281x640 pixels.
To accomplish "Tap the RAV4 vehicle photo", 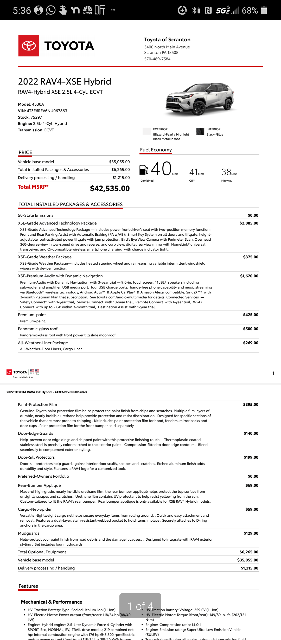I will pos(200,99).
